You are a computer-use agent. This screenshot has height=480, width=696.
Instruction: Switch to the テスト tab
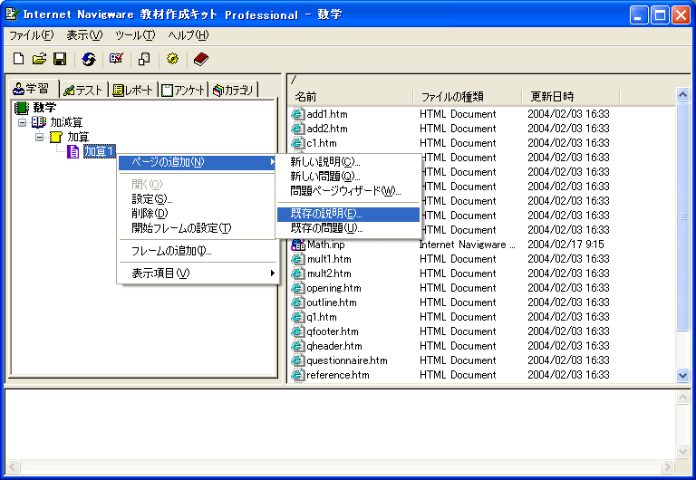click(82, 90)
